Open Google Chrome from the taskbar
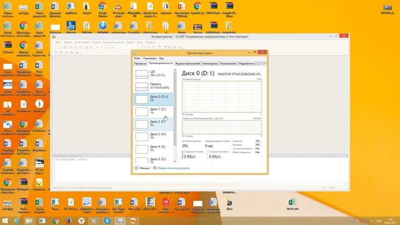Image resolution: width=400 pixels, height=225 pixels. coord(56,221)
